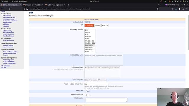Open the Add End Entity sidebar link

(7, 31)
